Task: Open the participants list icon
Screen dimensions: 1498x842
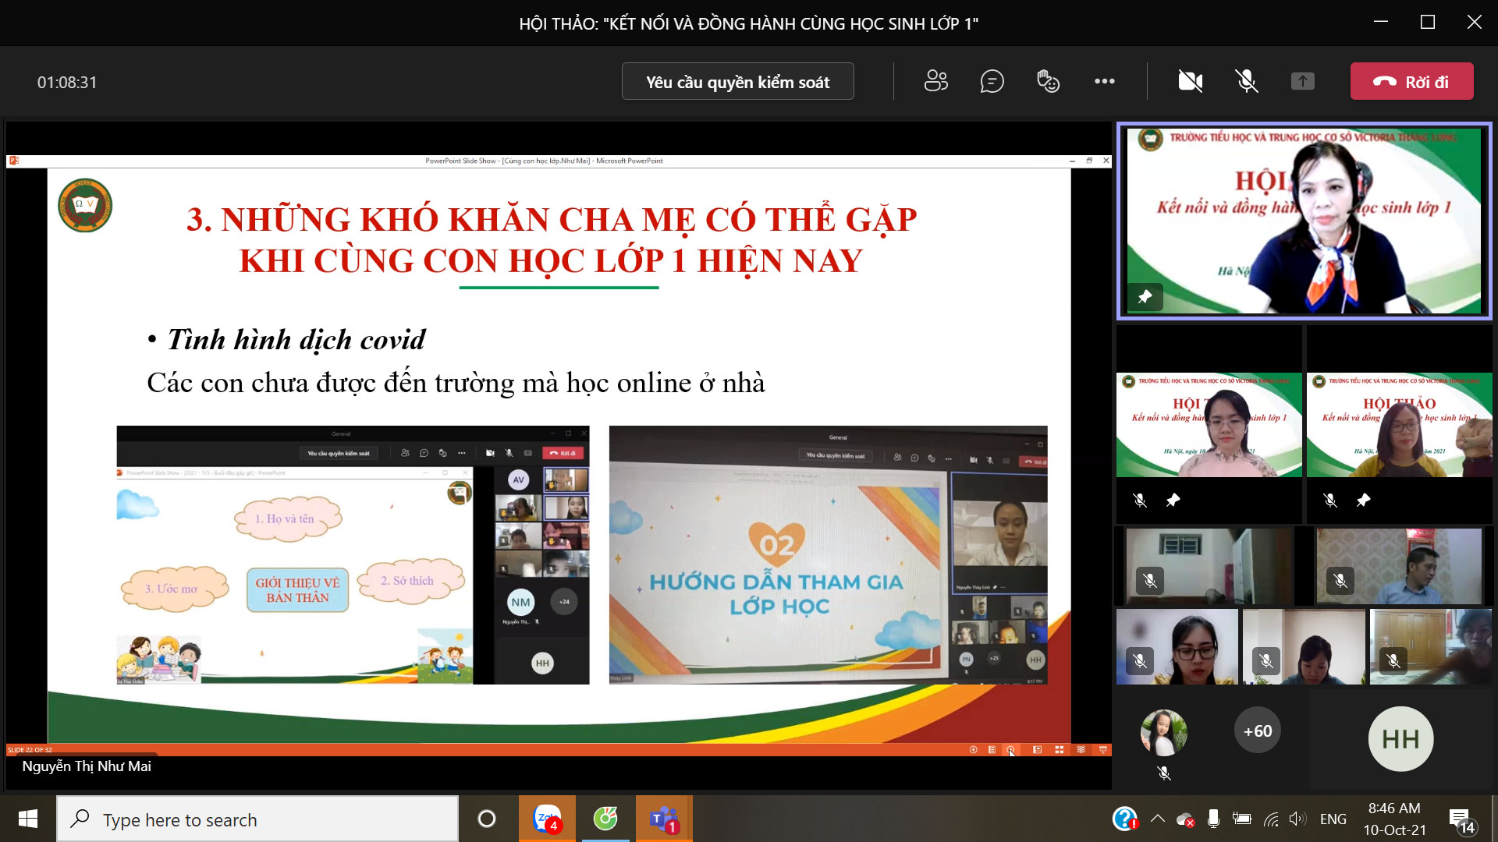Action: point(935,81)
